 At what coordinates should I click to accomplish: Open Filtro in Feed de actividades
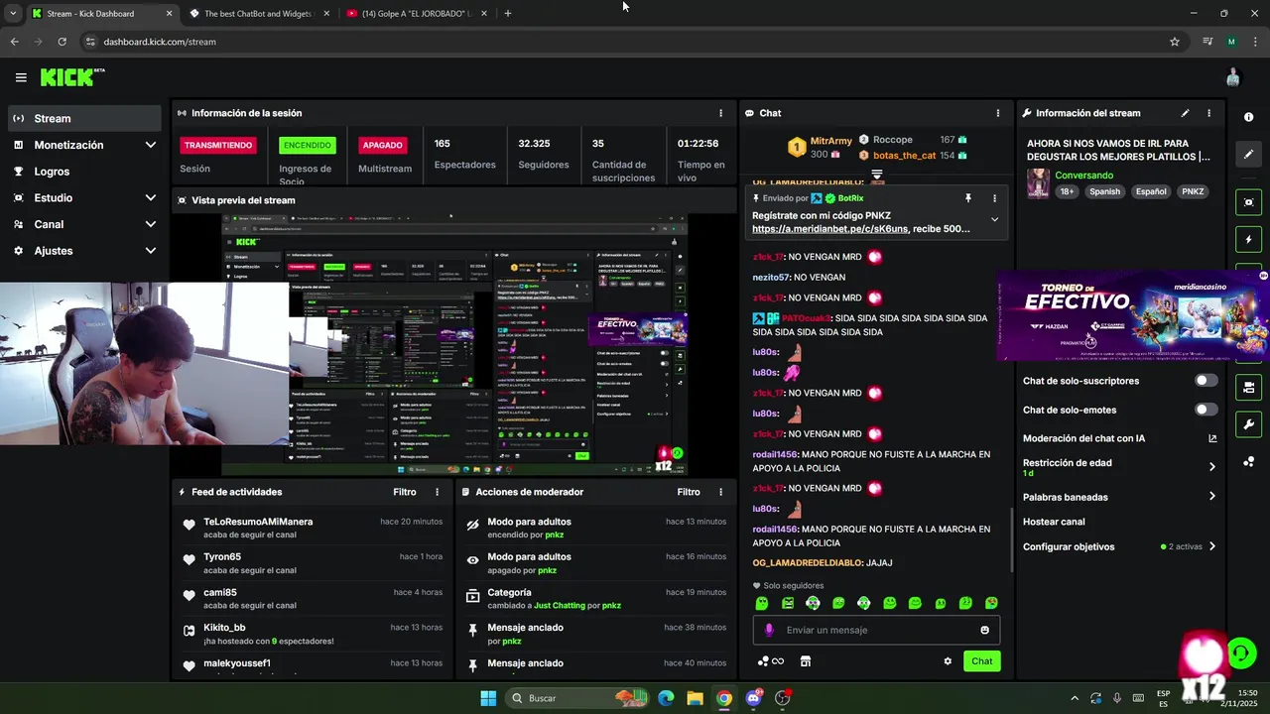[x=404, y=492]
